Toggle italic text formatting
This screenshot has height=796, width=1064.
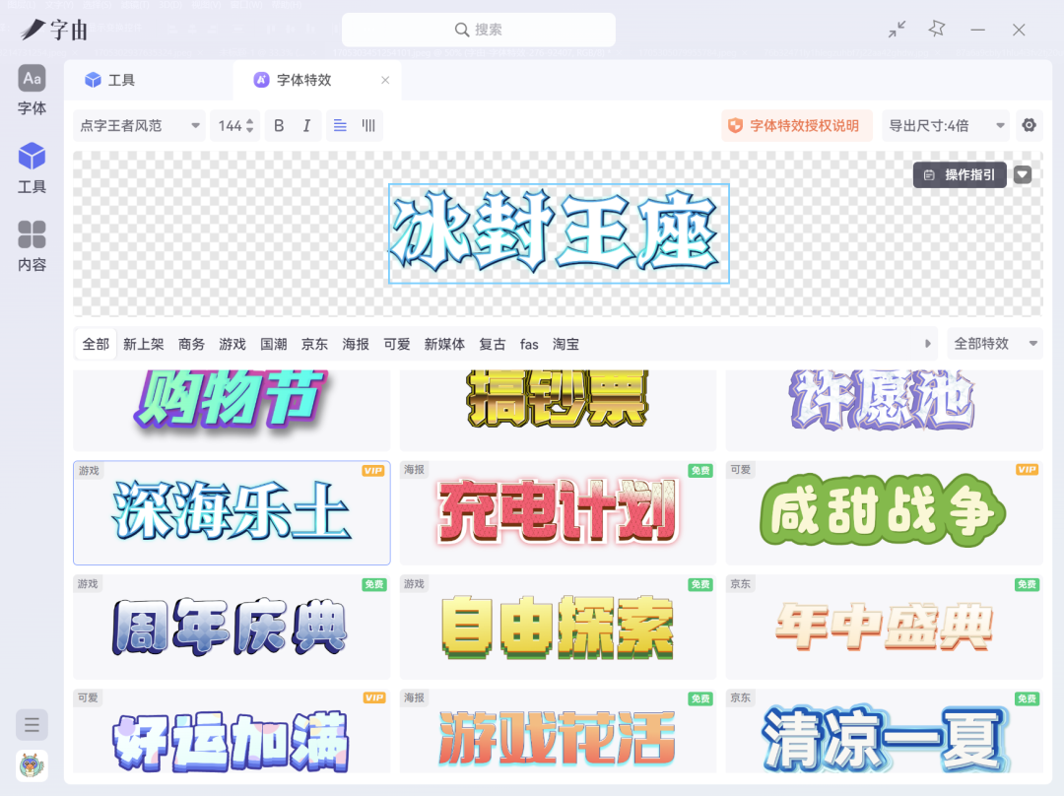click(306, 125)
